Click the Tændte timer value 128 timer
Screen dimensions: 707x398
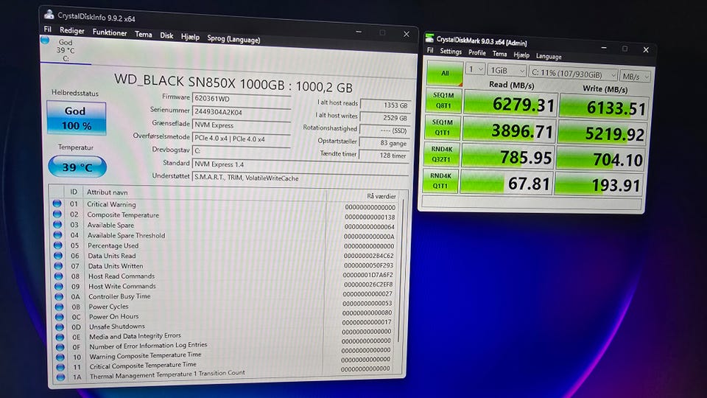tap(385, 156)
